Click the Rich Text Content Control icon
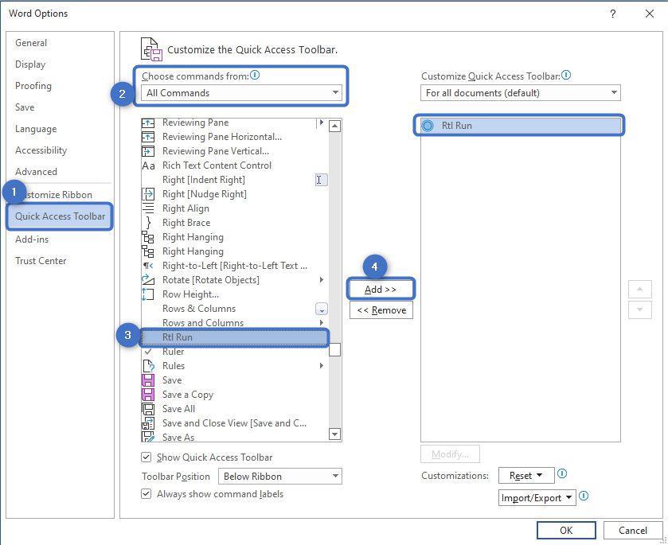This screenshot has width=668, height=545. (x=148, y=165)
